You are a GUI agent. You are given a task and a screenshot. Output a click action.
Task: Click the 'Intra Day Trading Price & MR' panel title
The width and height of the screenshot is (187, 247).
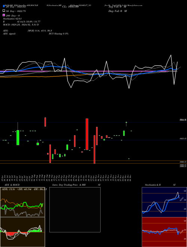pyautogui.click(x=69, y=185)
